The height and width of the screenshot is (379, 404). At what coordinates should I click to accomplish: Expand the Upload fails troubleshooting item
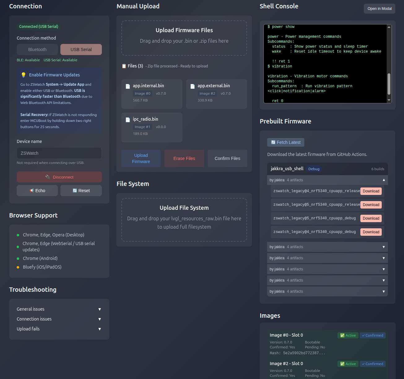point(59,329)
